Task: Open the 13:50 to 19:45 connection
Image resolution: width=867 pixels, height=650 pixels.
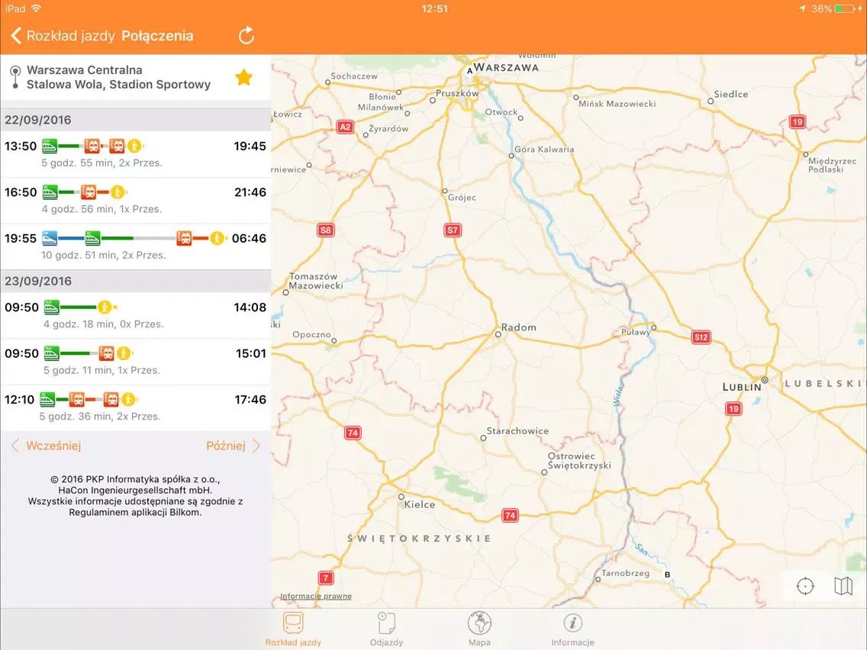Action: (x=136, y=154)
